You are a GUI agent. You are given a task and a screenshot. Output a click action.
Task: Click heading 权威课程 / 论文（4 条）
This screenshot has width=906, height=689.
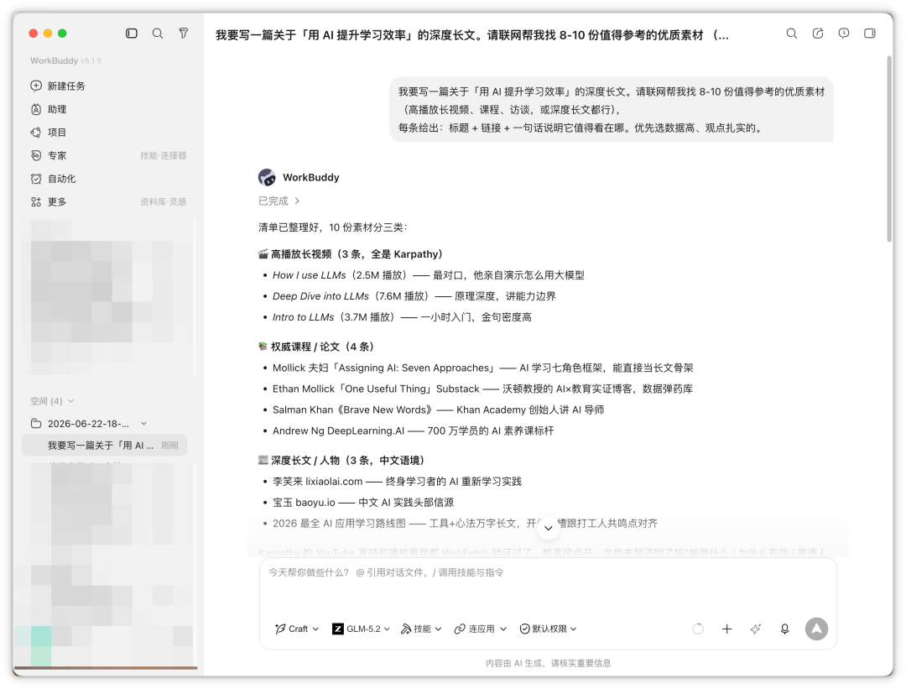(x=316, y=347)
